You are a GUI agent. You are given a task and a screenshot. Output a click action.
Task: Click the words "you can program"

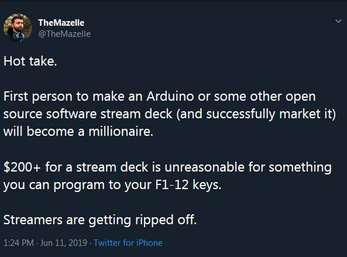[54, 185]
